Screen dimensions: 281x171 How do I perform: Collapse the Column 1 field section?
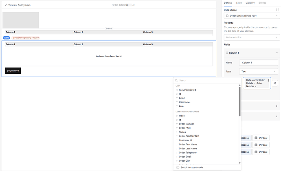coord(277,53)
